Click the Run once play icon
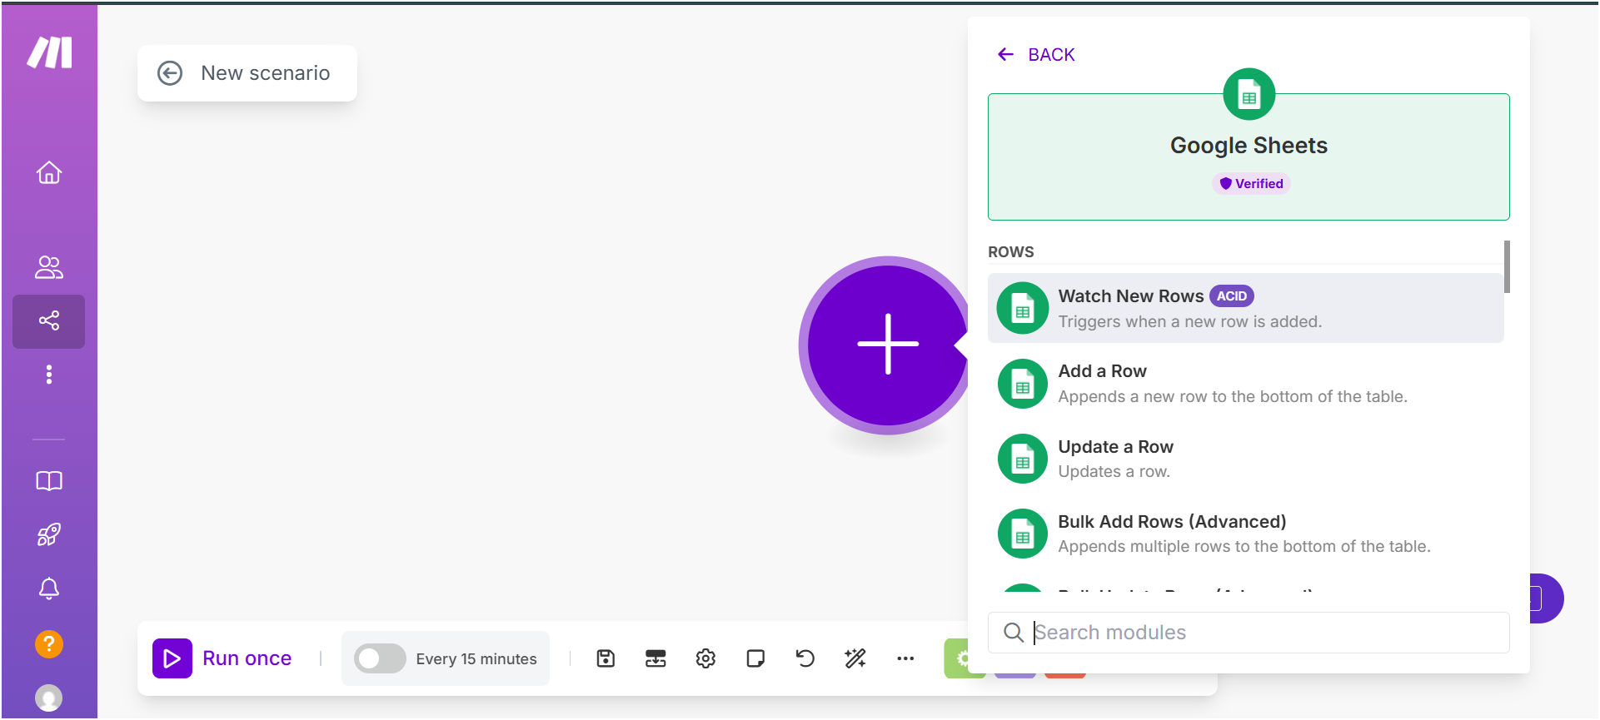This screenshot has width=1600, height=720. pos(172,658)
